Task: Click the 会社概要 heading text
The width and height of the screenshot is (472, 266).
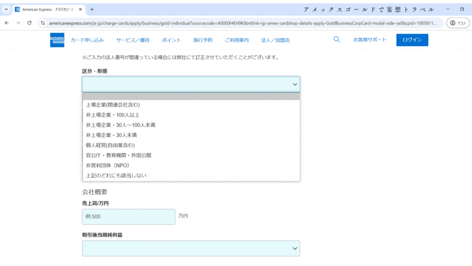Action: pyautogui.click(x=94, y=192)
